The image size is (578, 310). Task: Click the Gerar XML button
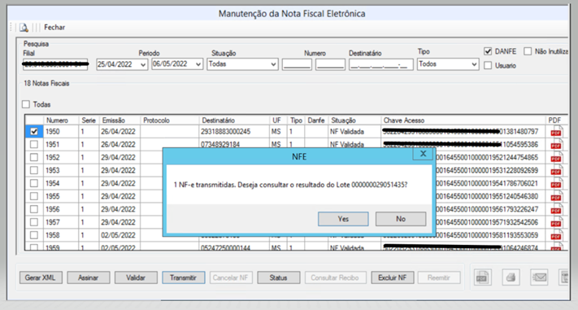(x=41, y=277)
